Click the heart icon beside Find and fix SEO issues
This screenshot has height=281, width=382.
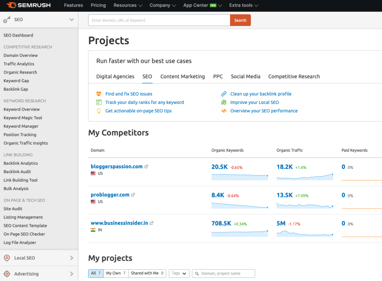point(99,94)
